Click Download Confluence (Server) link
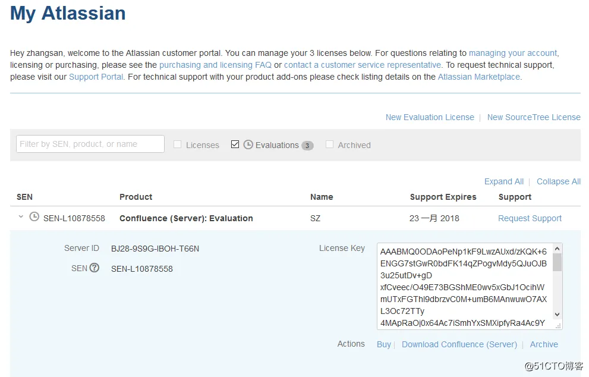 [459, 345]
